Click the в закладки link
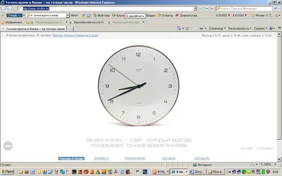The height and width of the screenshot is (176, 282). click(x=265, y=148)
